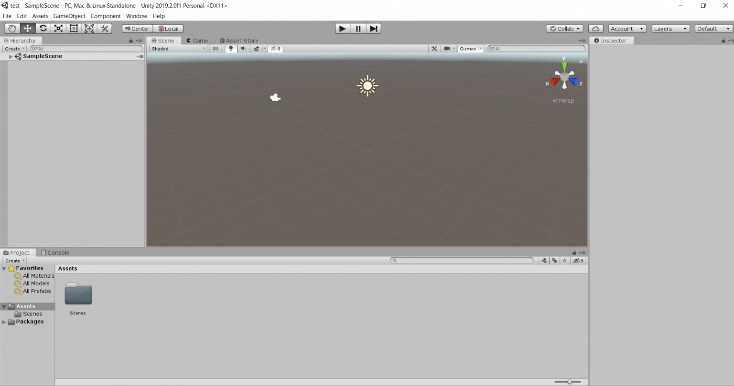Open the Scenes folder in the Project panel
Screen dimensions: 734x386
78,294
